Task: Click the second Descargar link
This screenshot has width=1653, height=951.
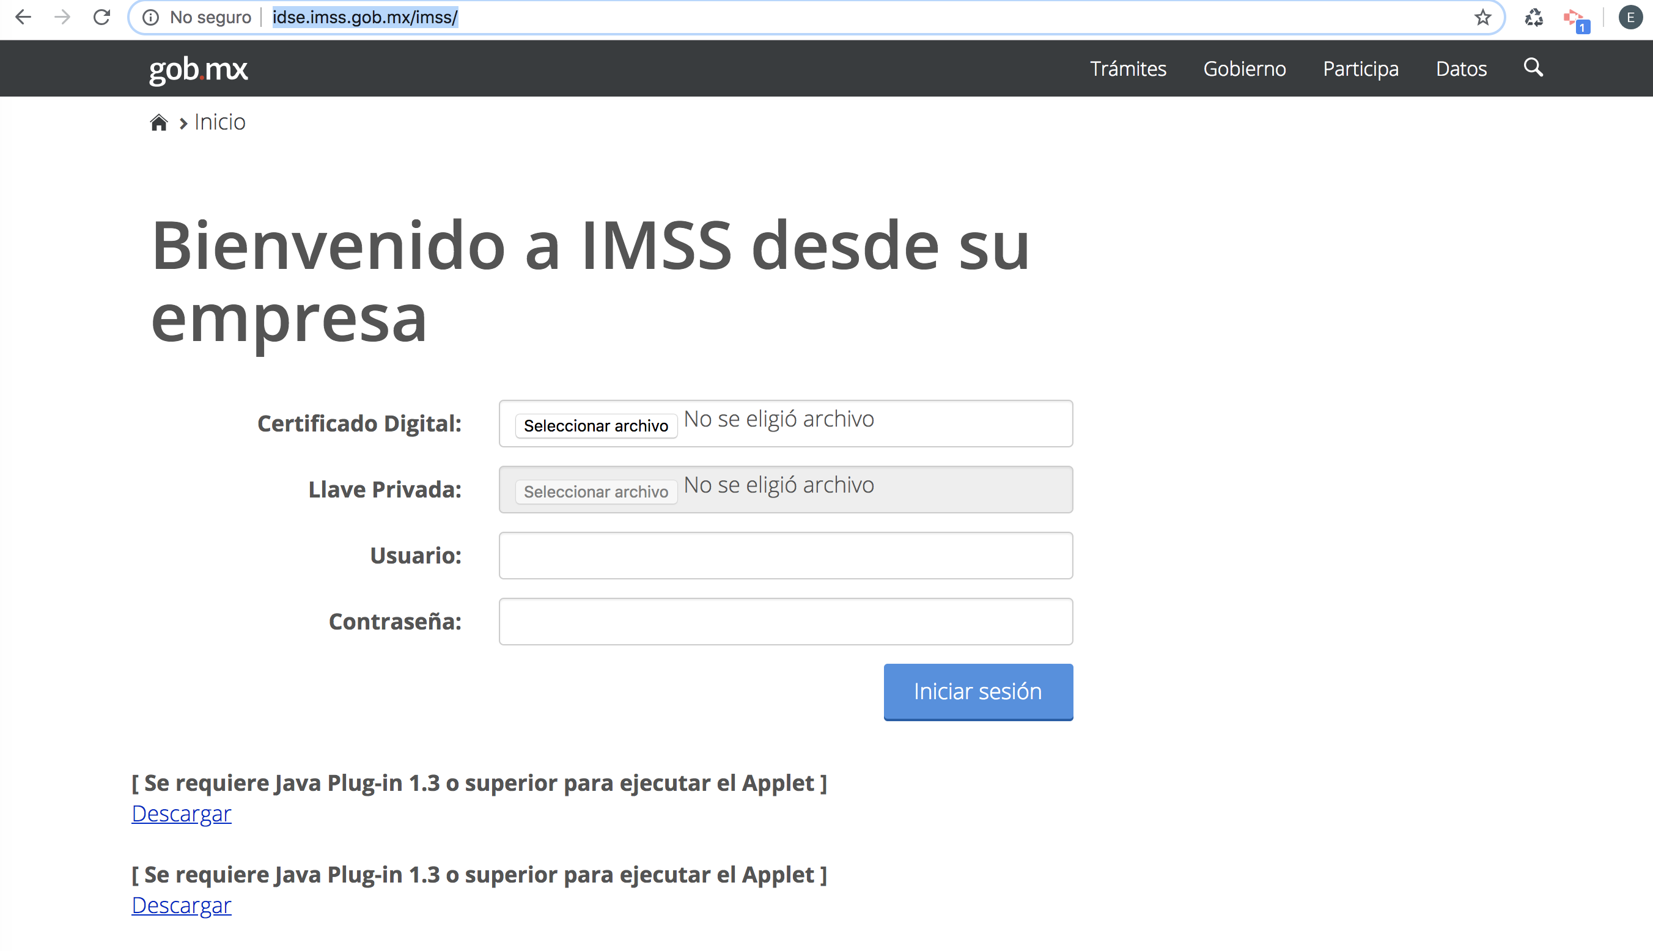Action: 182,905
